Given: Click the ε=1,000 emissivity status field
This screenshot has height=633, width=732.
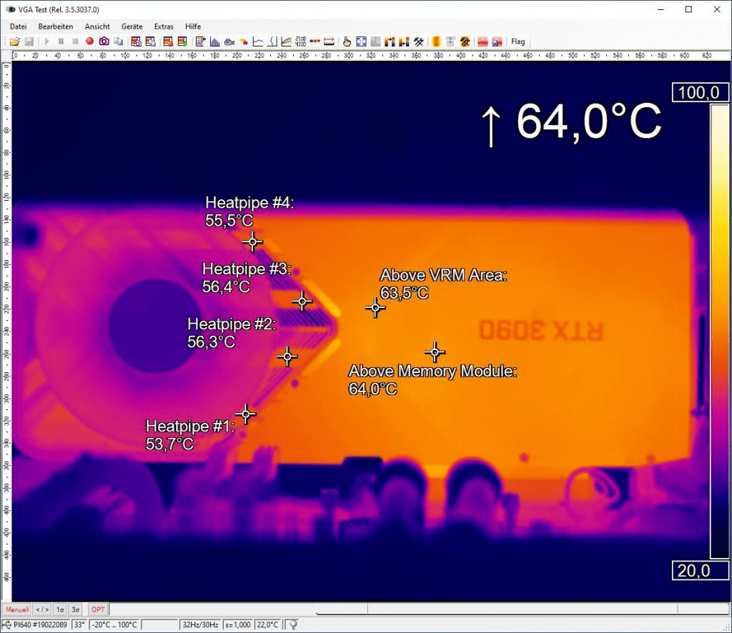Looking at the screenshot, I should pos(238,624).
